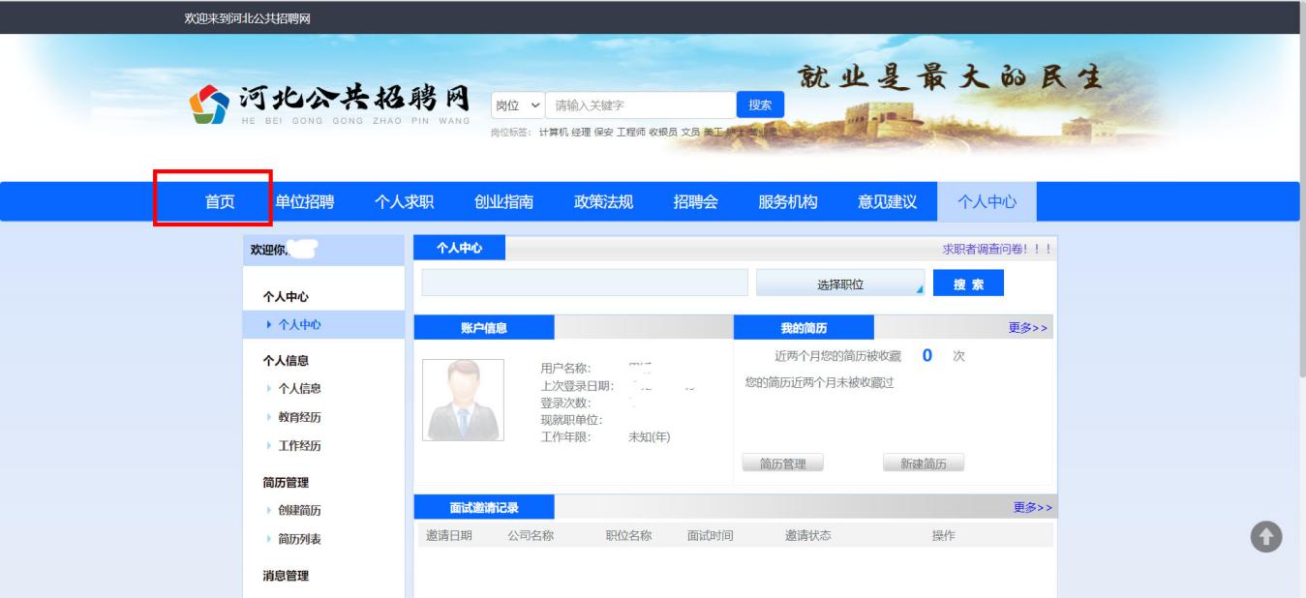Click the 简历管理 button

(x=782, y=463)
